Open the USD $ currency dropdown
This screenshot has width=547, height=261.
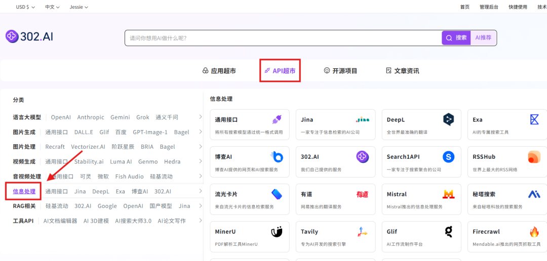click(25, 7)
